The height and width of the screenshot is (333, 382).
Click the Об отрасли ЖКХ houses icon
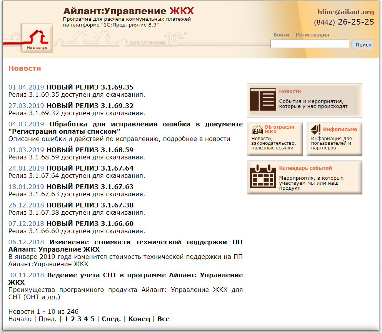tap(257, 129)
